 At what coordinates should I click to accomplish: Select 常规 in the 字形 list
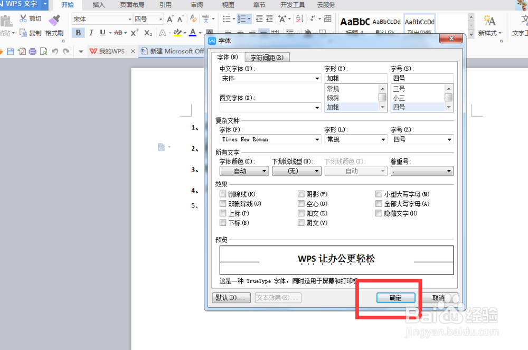[x=352, y=89]
